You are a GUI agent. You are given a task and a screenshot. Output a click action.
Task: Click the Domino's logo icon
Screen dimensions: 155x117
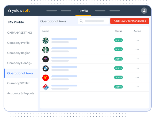(x=45, y=87)
